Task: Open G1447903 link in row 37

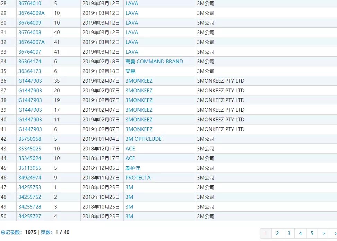Action: pos(30,91)
